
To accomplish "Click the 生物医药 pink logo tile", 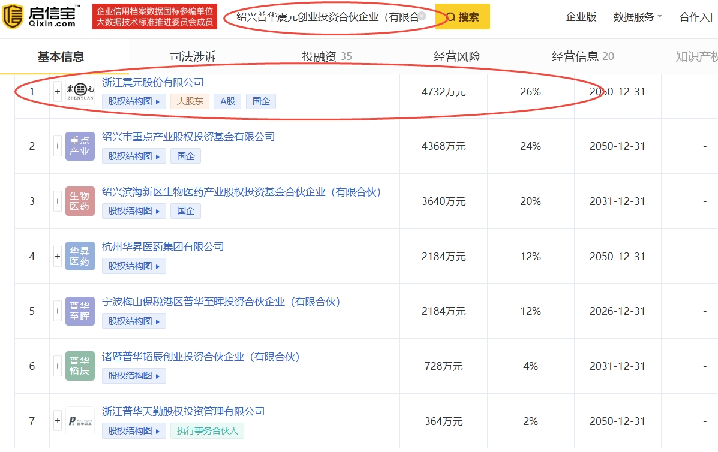I will coord(80,201).
